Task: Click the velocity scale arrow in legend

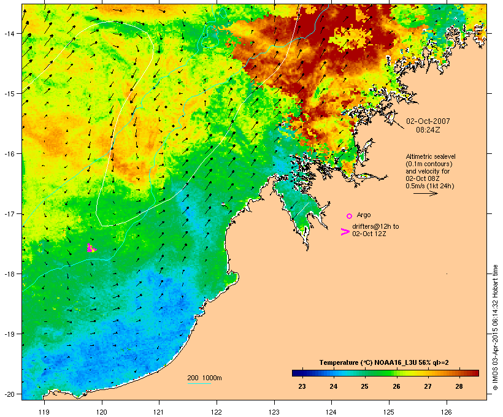Action: click(426, 193)
